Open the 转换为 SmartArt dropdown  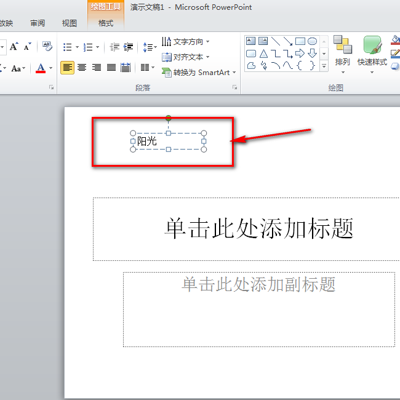pos(199,73)
